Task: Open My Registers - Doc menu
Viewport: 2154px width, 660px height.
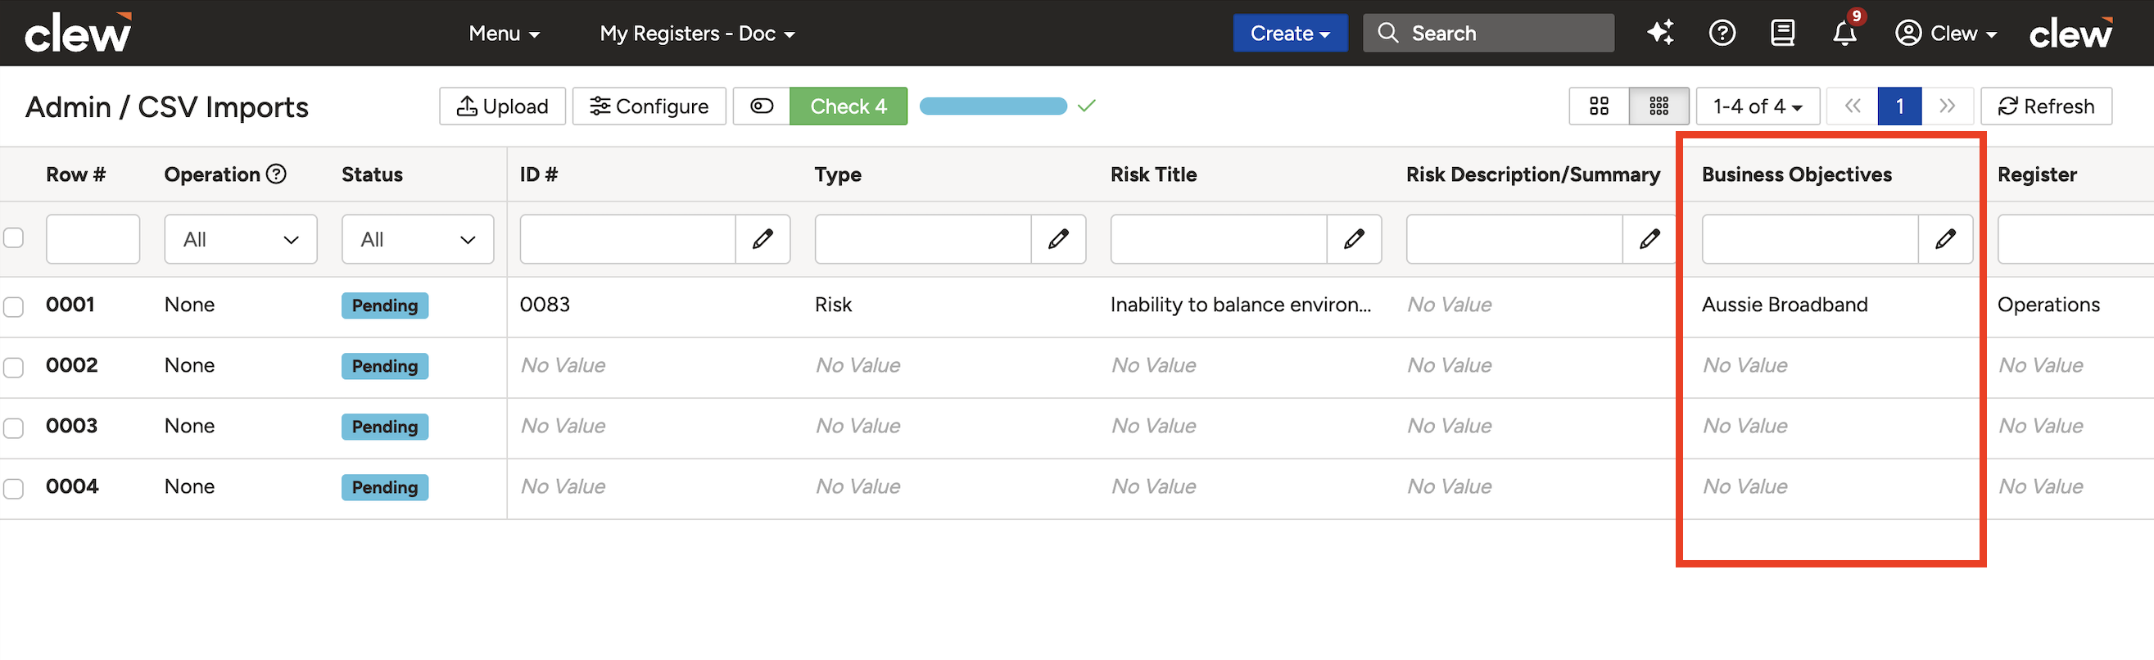Action: click(x=697, y=34)
